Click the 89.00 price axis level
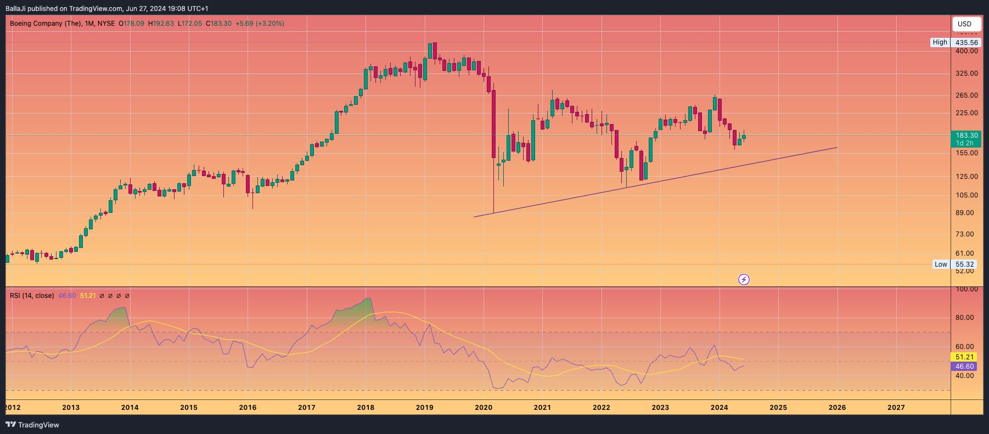Screen dimensions: 989x434 965,213
